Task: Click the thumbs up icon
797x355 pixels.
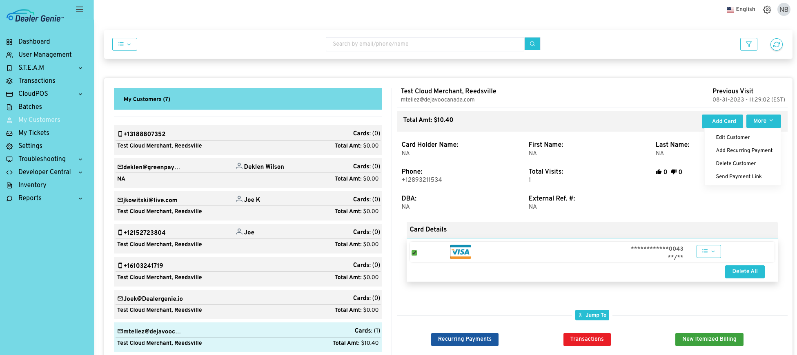Action: (x=659, y=172)
